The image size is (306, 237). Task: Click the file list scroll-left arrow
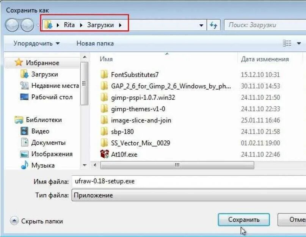(95, 165)
